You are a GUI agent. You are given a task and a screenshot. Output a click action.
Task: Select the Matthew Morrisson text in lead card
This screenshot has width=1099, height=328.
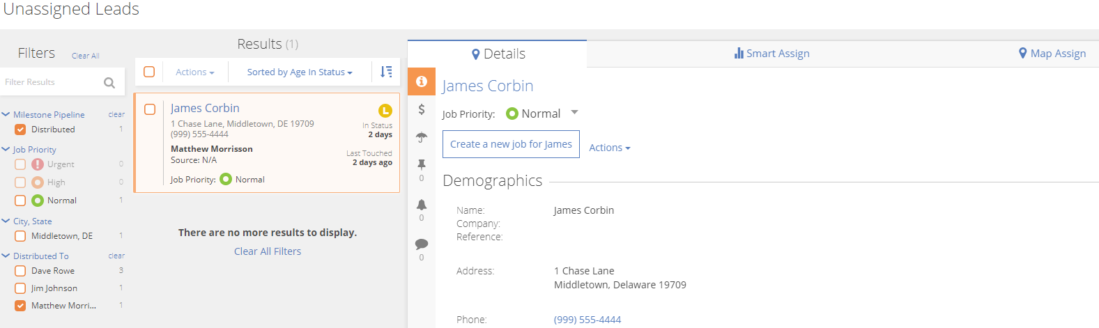pos(212,149)
